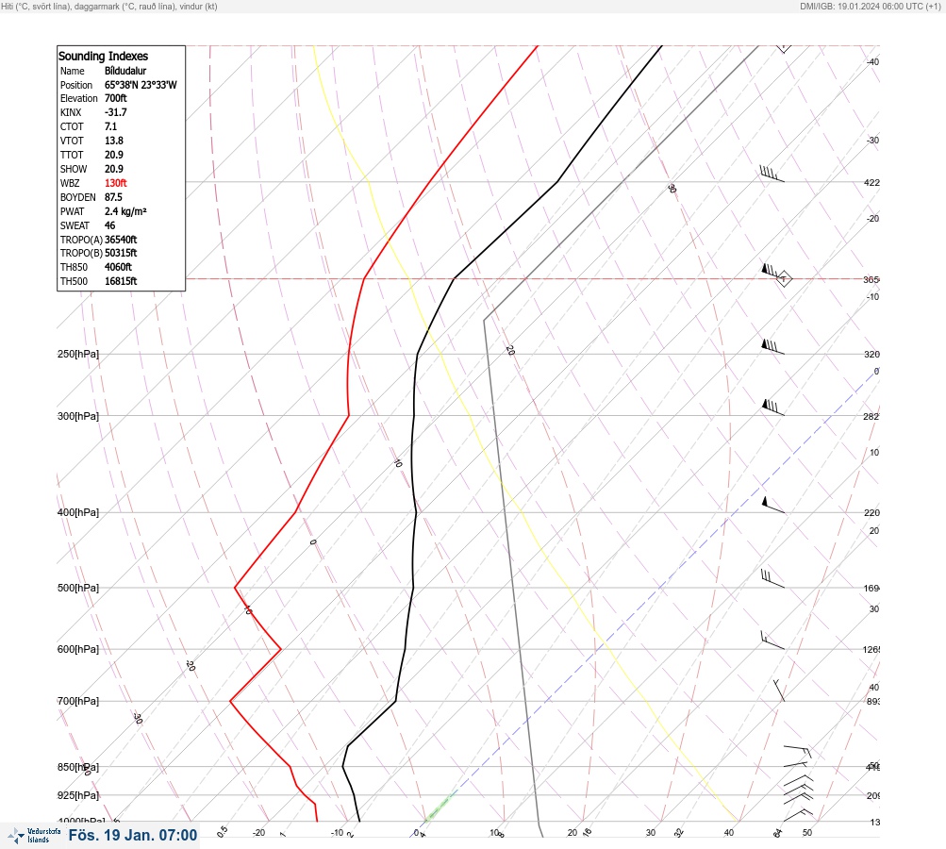This screenshot has width=946, height=849.
Task: Click the SHOW index label
Action: coord(74,169)
